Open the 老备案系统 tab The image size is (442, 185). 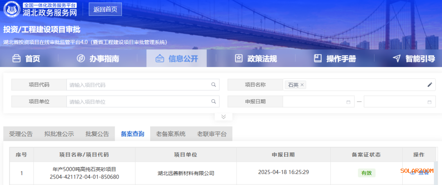click(x=171, y=134)
